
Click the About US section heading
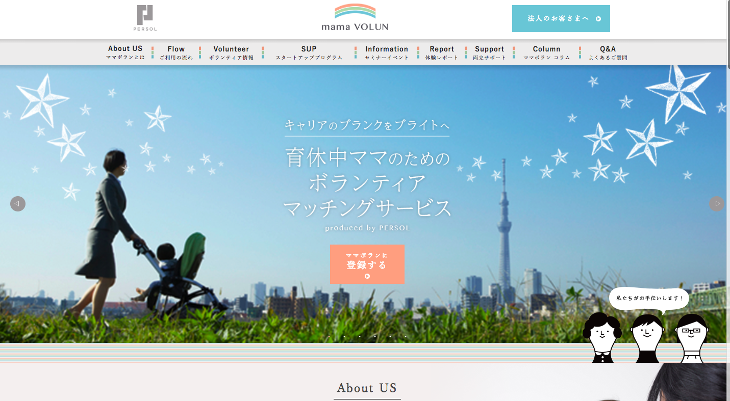pyautogui.click(x=367, y=388)
